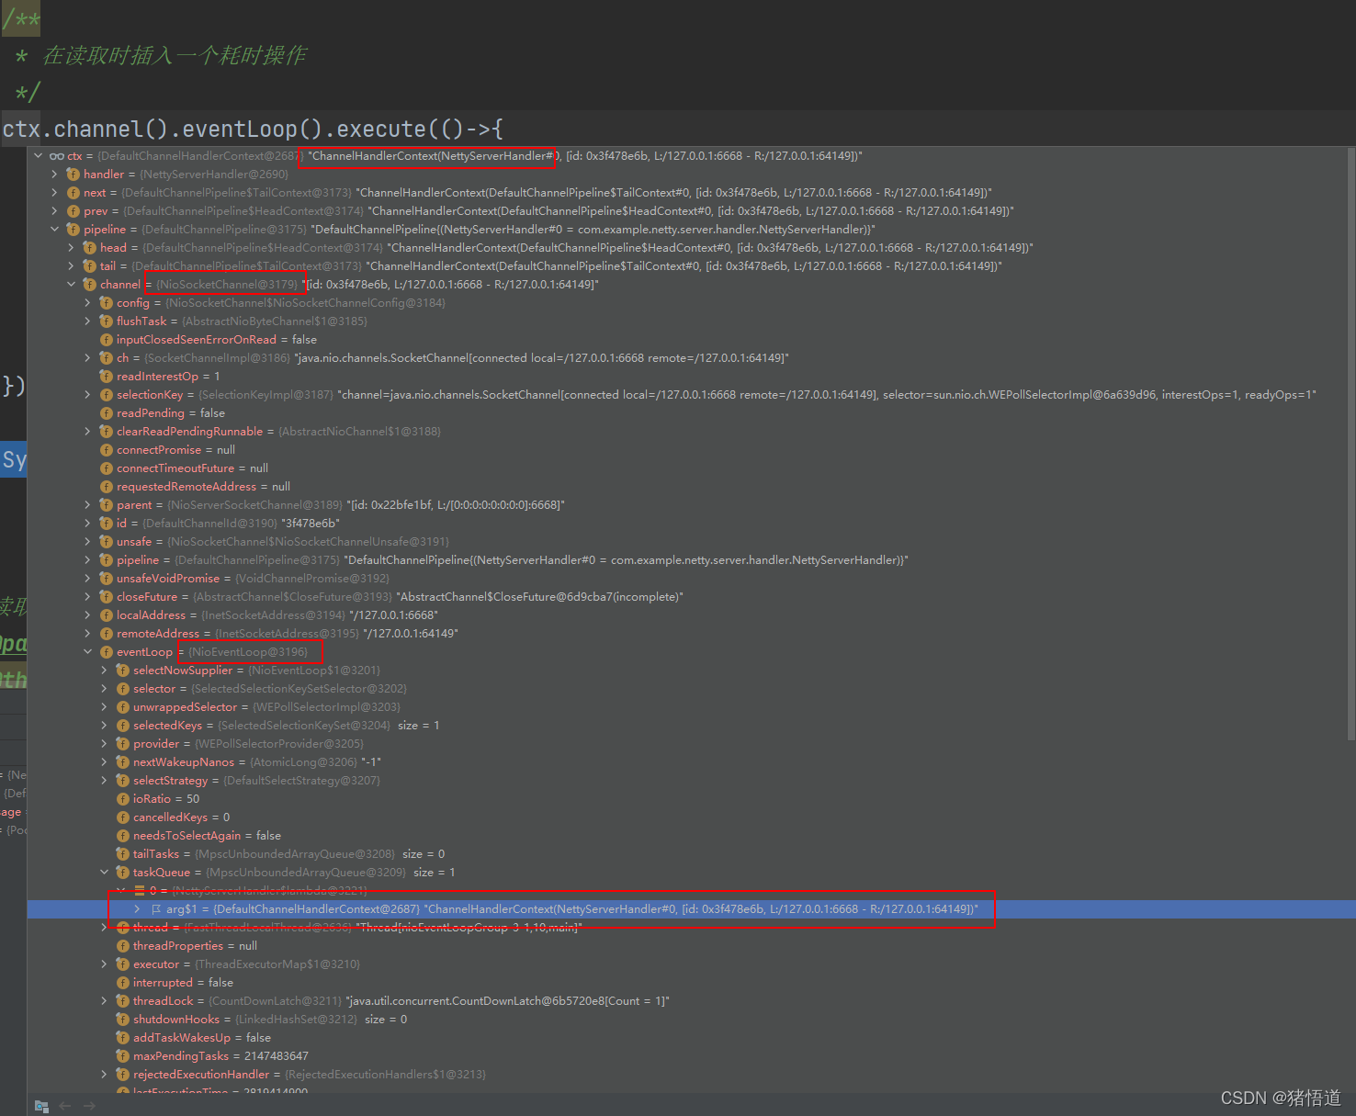Screen dimensions: 1356x1116
Task: Click the field icon of handler
Action: 73,175
